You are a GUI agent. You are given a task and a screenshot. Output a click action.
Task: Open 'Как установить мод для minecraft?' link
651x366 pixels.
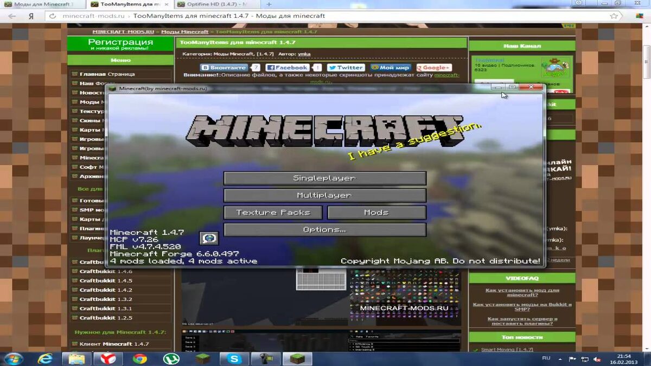(522, 292)
